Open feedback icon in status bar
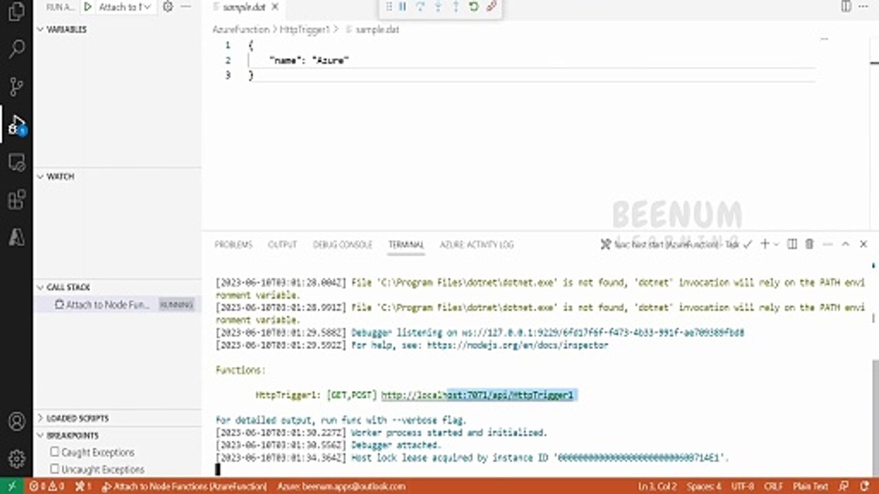The width and height of the screenshot is (879, 494). [x=845, y=486]
